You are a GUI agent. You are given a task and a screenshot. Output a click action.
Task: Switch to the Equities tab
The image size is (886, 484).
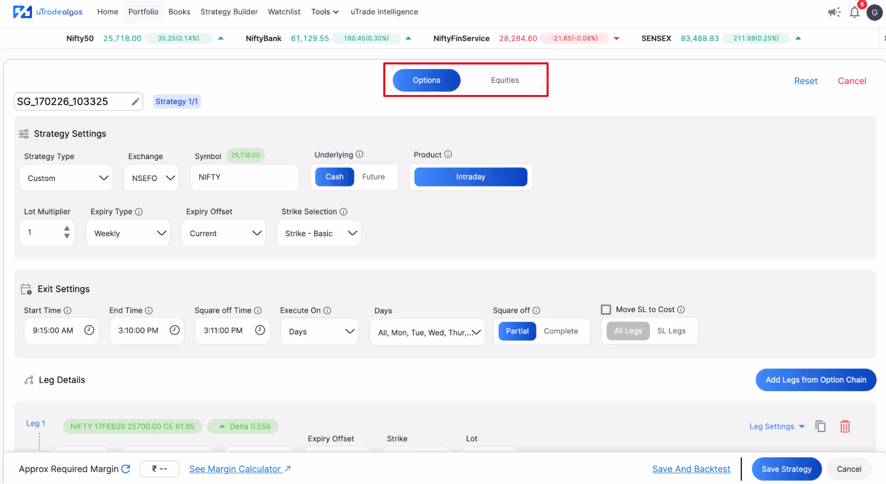[x=504, y=80]
